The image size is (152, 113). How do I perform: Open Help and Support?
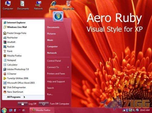(x=56, y=82)
